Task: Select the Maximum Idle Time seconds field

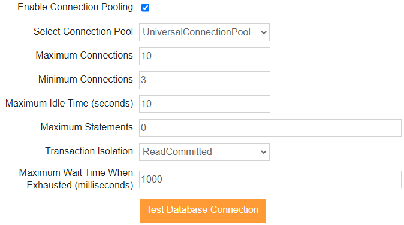Action: (x=204, y=104)
